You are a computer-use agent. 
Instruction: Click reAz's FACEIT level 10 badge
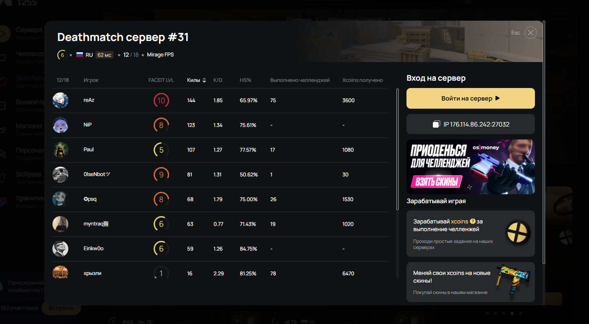(x=161, y=101)
